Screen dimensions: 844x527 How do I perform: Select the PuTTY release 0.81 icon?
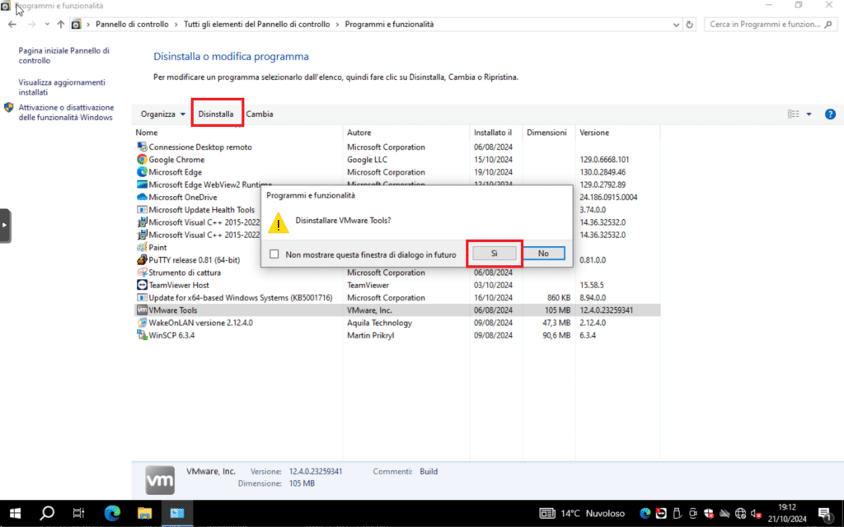click(142, 259)
